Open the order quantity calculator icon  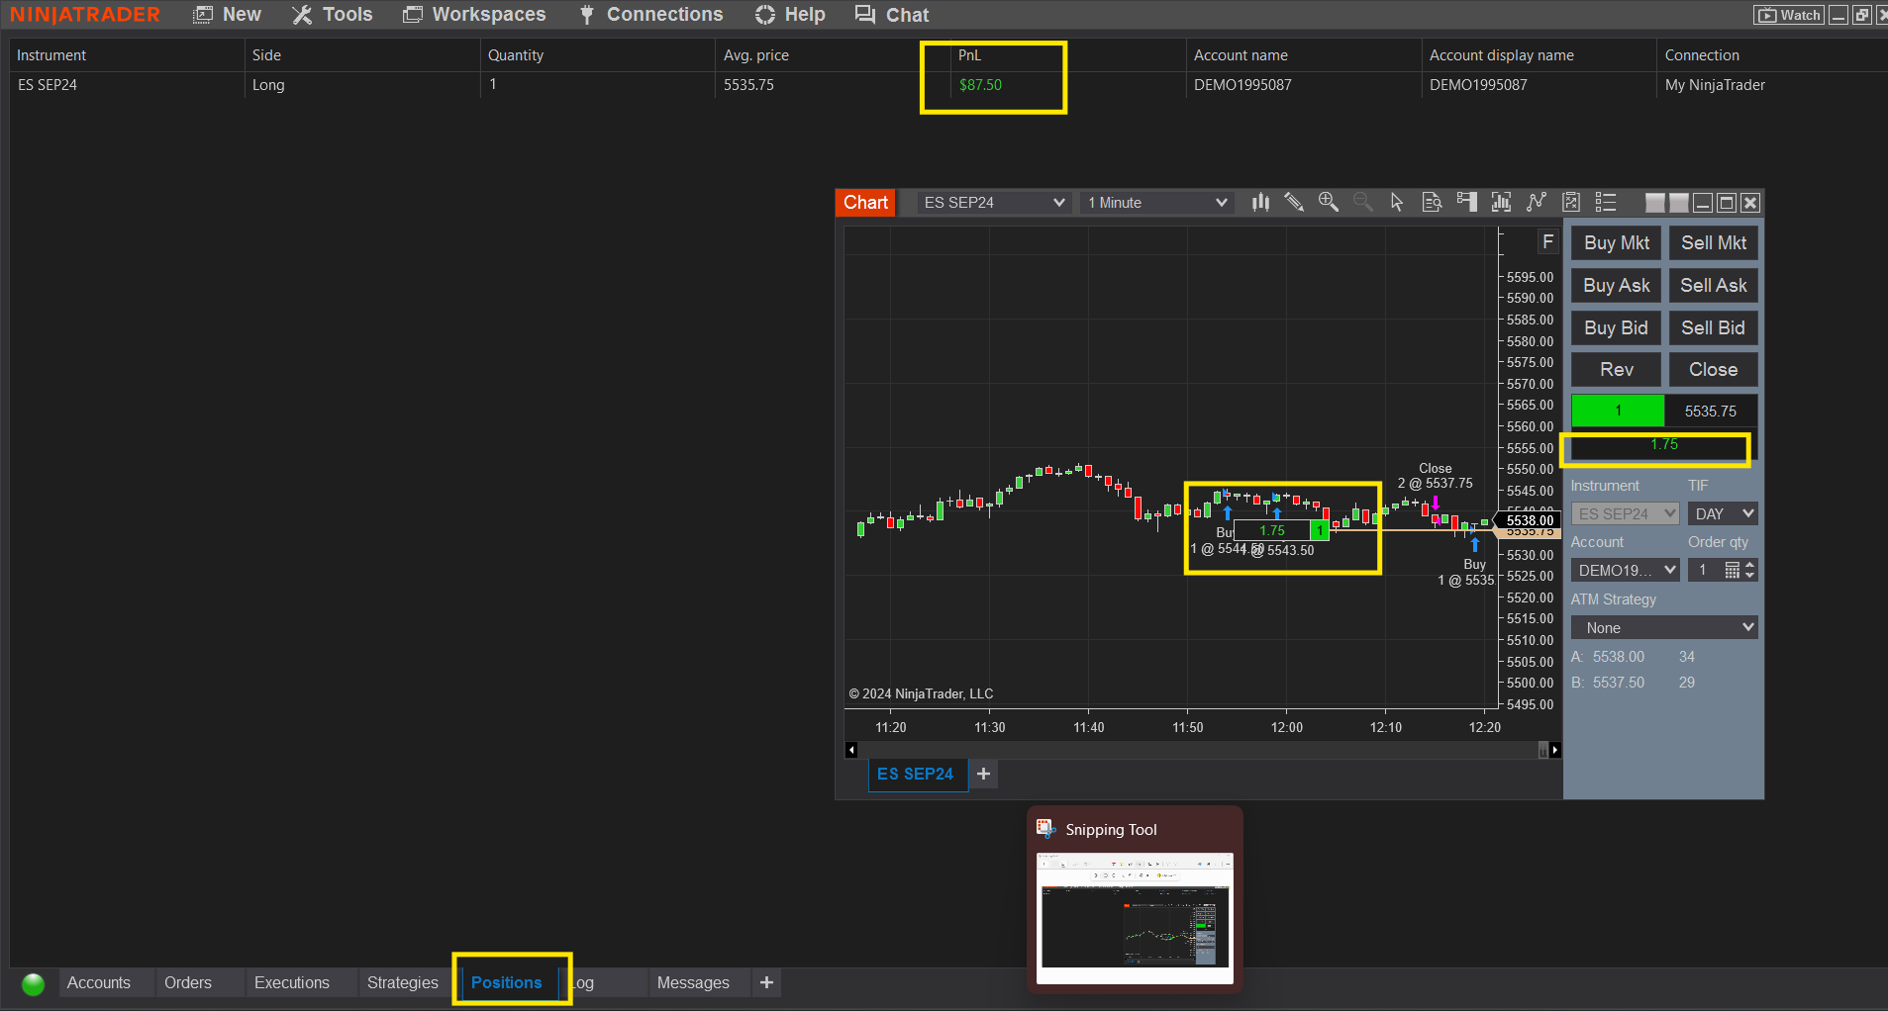coord(1732,571)
